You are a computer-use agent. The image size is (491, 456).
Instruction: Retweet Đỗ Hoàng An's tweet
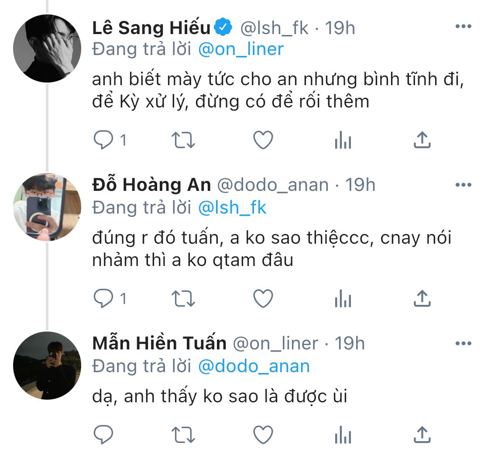coord(183,299)
